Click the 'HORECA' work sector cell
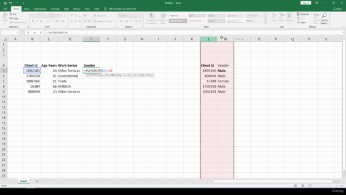 coord(70,87)
